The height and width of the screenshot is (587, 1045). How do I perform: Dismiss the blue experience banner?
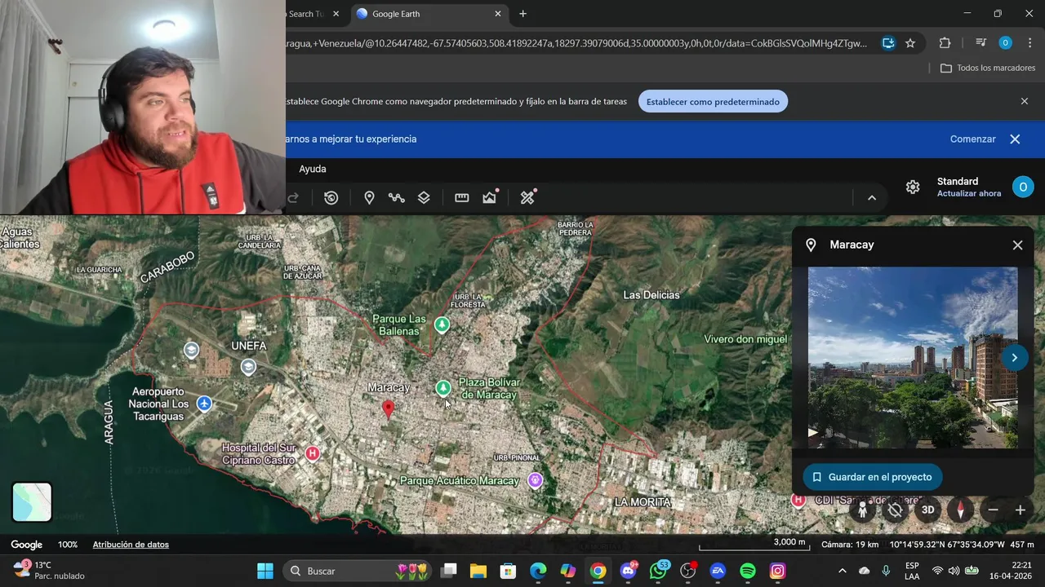[x=1015, y=139]
